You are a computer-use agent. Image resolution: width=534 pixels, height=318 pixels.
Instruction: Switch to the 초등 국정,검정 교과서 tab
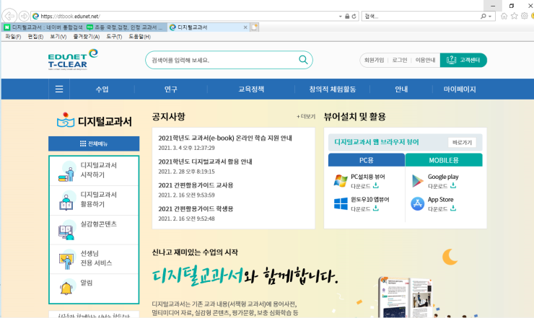click(x=126, y=27)
